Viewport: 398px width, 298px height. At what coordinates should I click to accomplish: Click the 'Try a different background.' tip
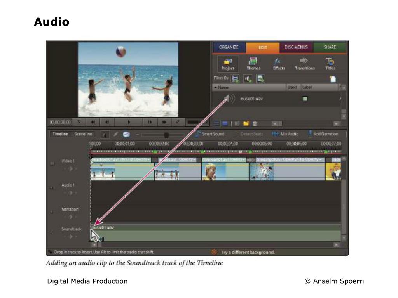click(x=248, y=252)
